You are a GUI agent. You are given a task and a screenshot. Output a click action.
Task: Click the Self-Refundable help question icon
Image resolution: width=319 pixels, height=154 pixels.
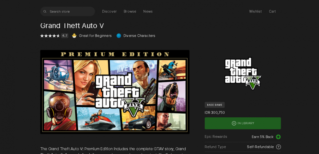pyautogui.click(x=278, y=147)
